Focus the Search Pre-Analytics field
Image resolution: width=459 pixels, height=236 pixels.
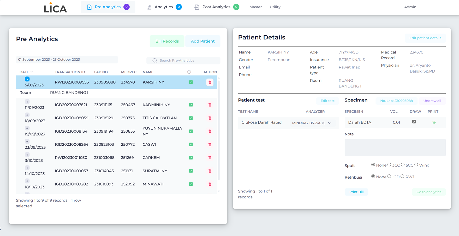(x=183, y=61)
